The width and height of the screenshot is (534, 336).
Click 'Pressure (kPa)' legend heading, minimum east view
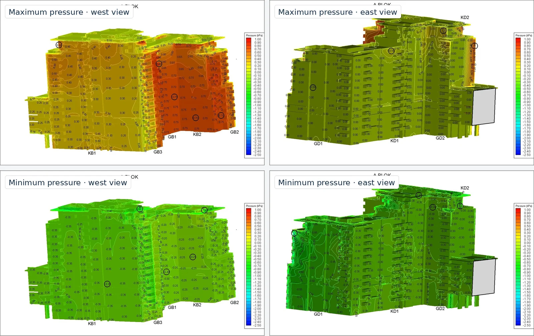point(524,206)
